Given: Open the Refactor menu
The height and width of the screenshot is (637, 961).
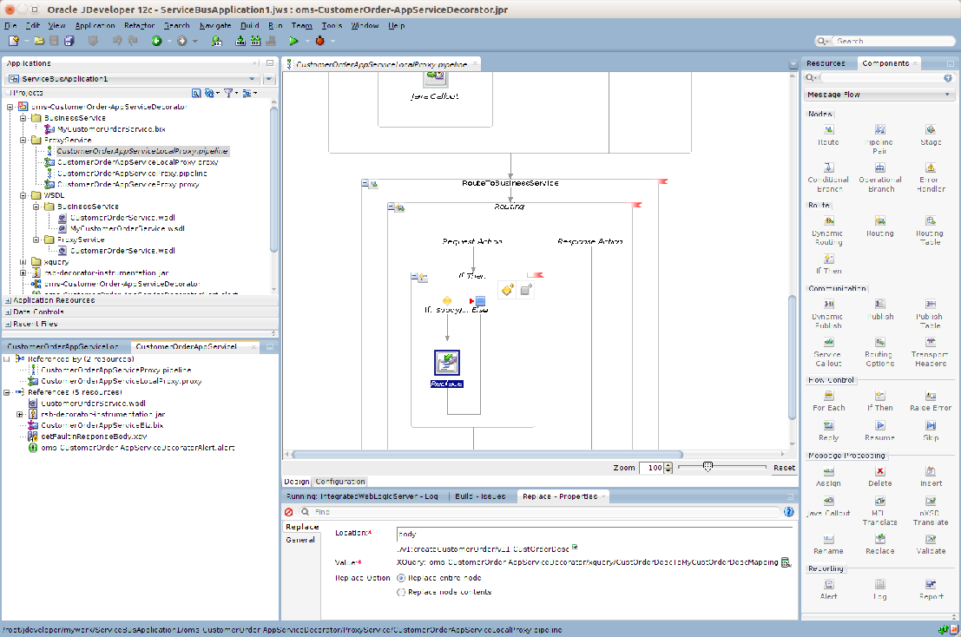Looking at the screenshot, I should click(x=140, y=26).
